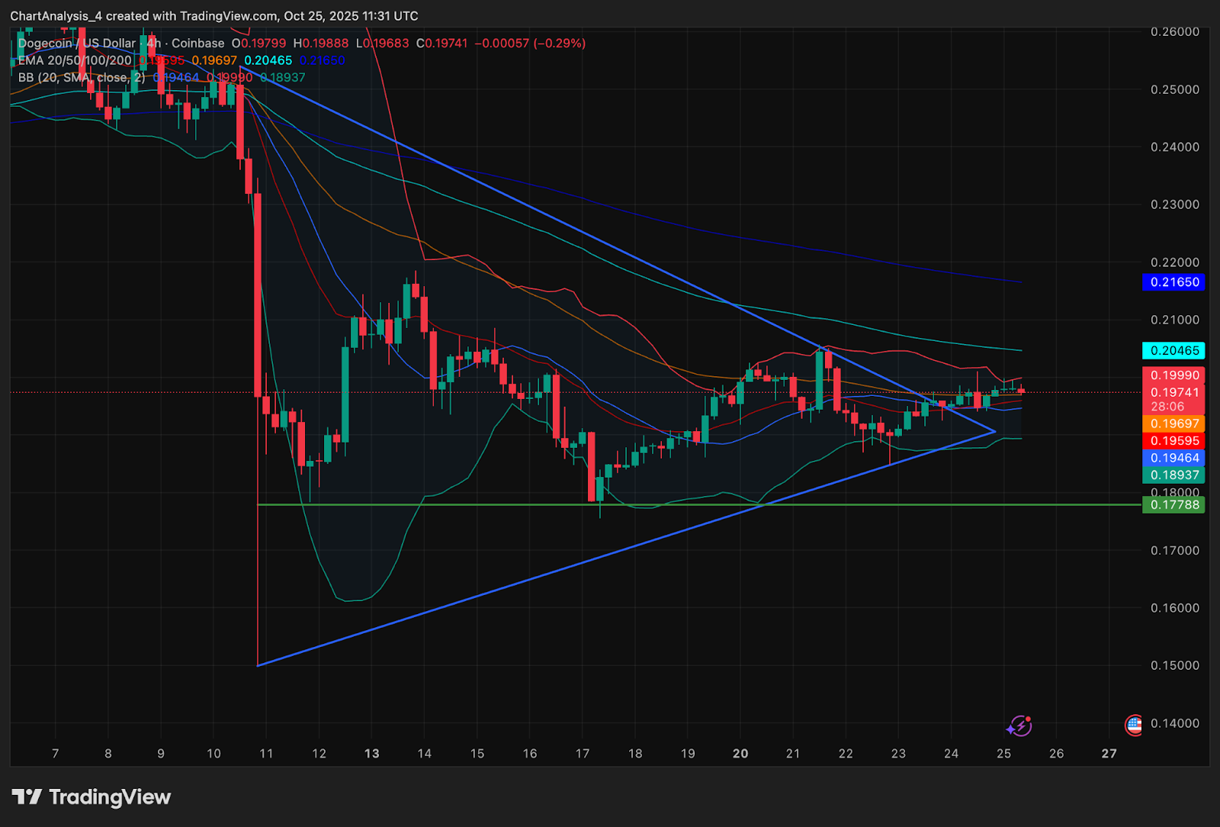The width and height of the screenshot is (1220, 827).
Task: Click the 0.19990 upper Bollinger band label
Action: (1173, 375)
